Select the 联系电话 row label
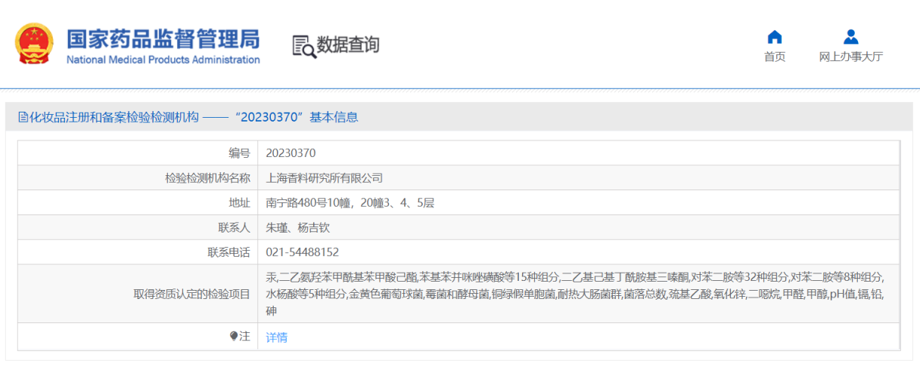 (229, 252)
